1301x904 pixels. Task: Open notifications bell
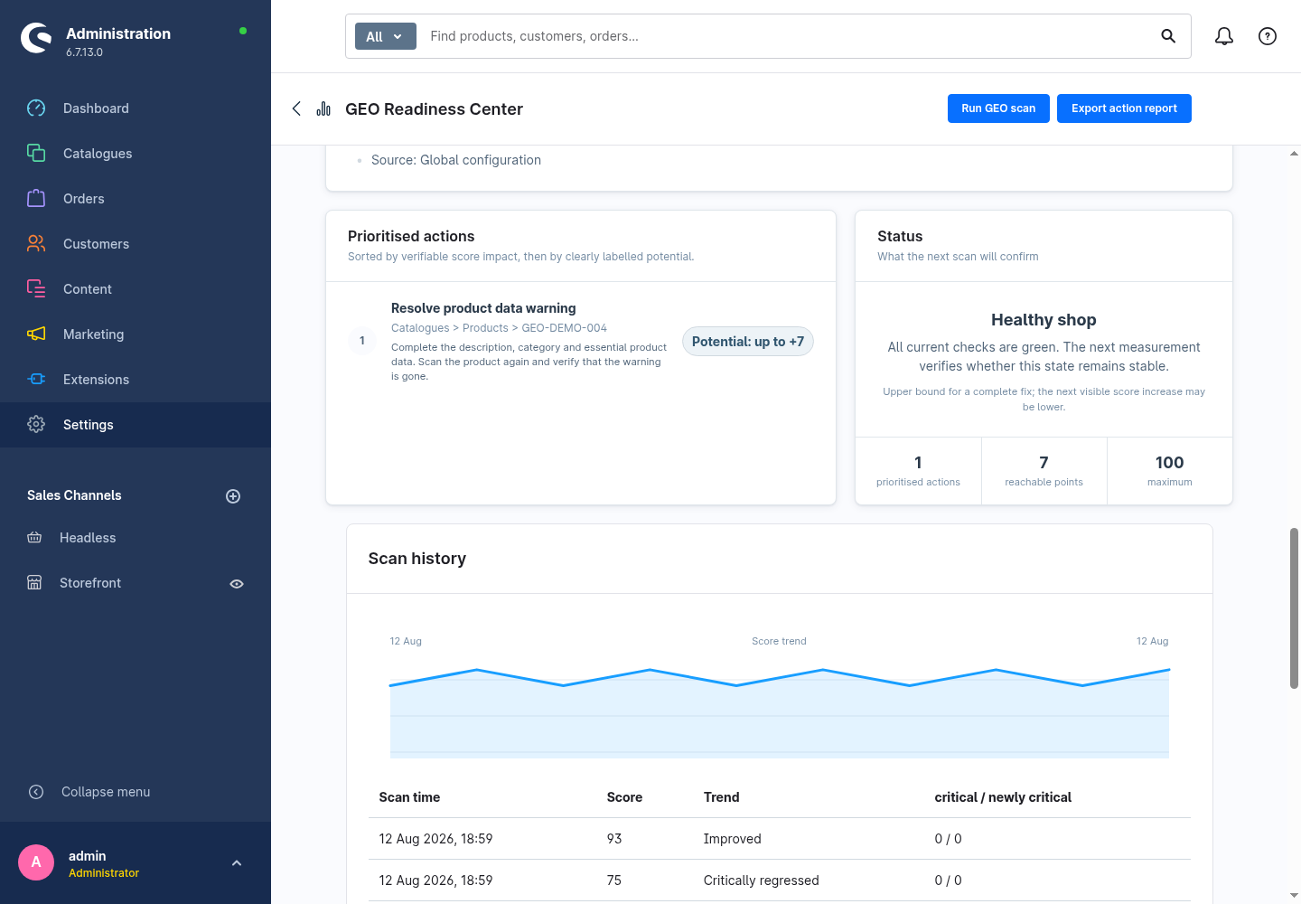1224,36
